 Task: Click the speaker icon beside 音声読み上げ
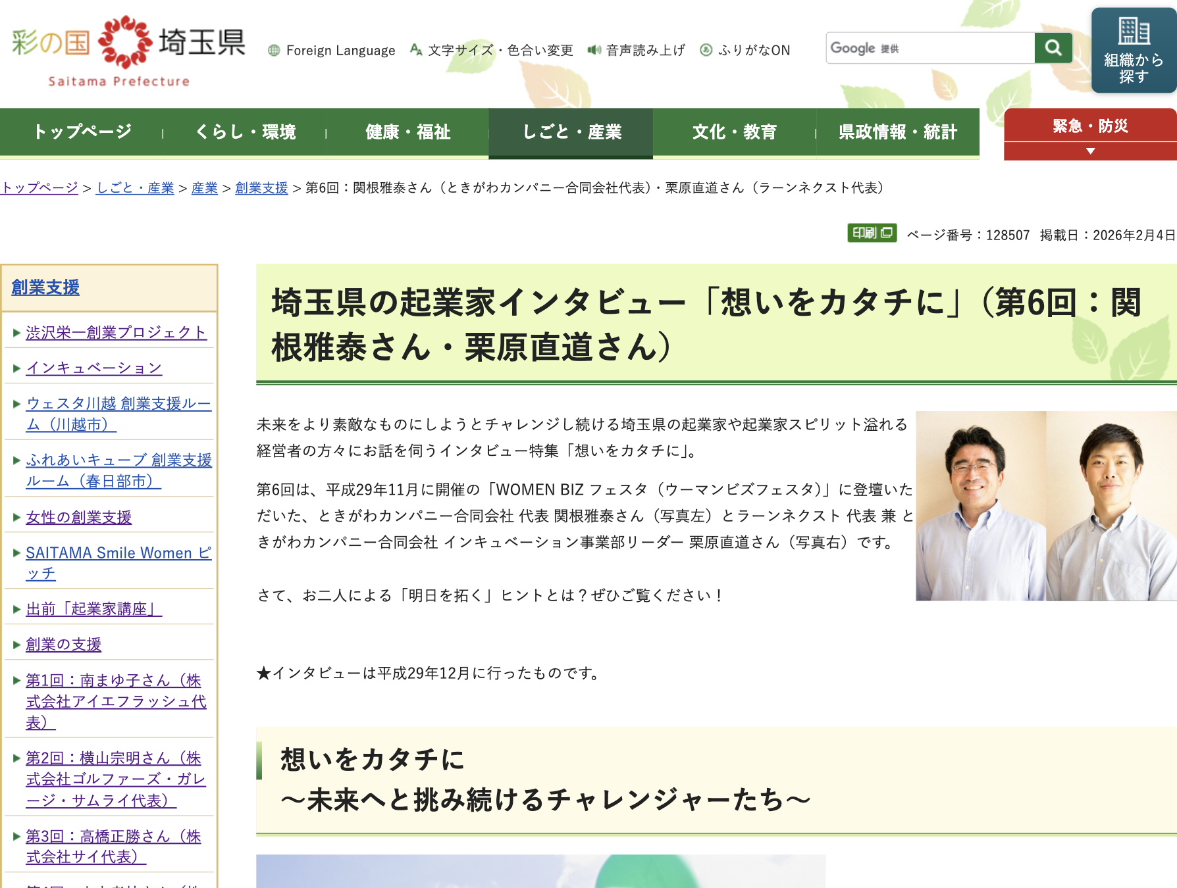(x=594, y=50)
